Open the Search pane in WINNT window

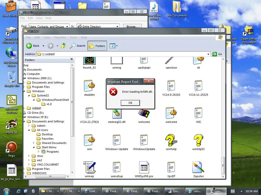tap(77, 46)
